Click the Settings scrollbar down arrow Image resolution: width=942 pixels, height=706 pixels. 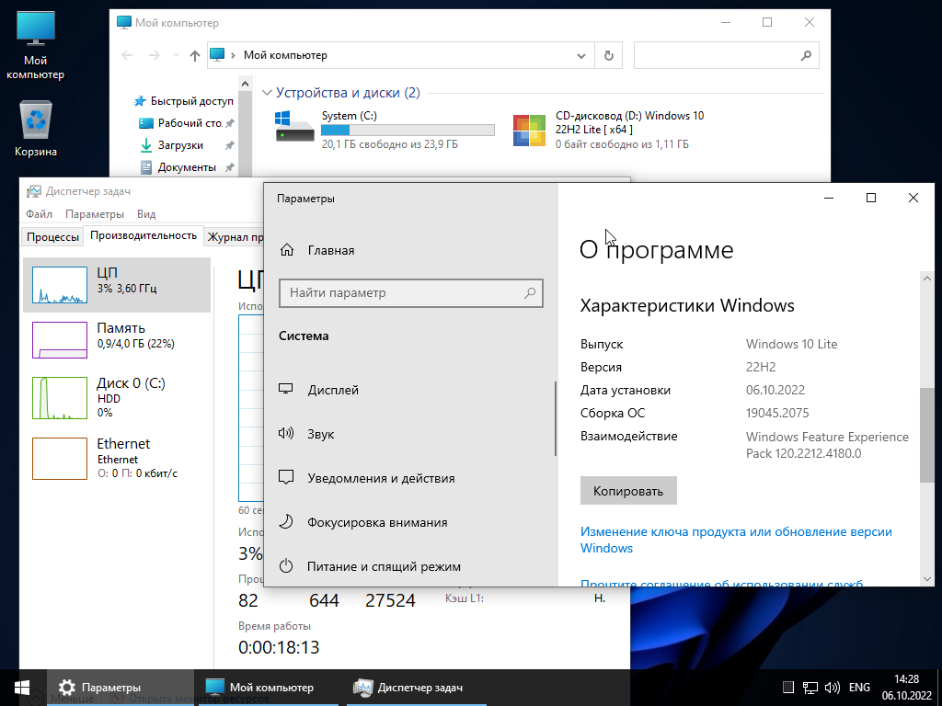point(927,579)
